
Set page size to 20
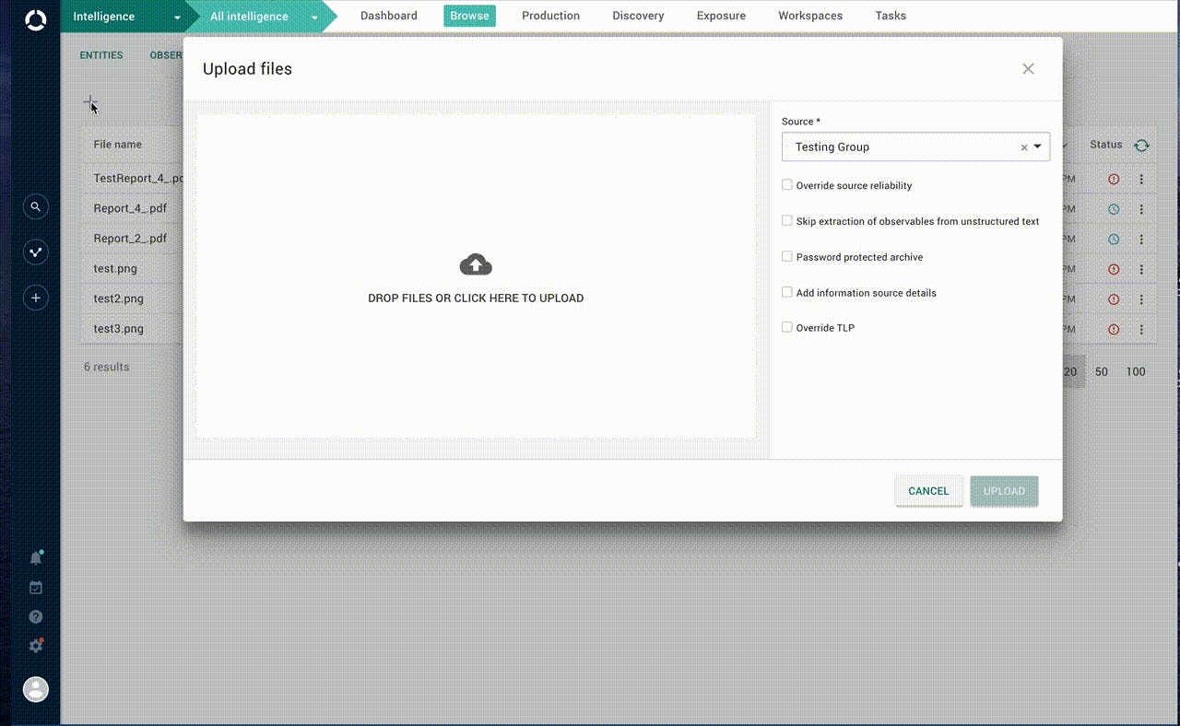coord(1070,372)
